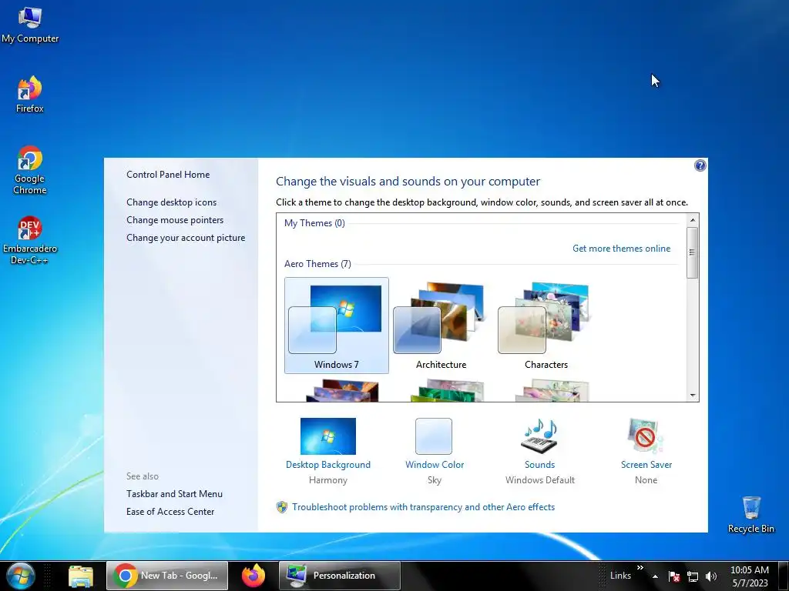
Task: Click the Personalization taskbar button
Action: pos(340,576)
